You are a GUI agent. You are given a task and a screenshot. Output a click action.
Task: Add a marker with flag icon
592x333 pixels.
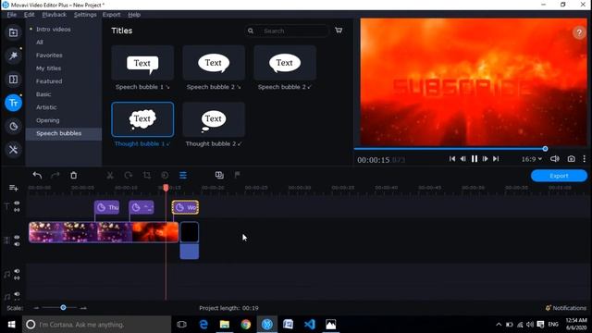[237, 175]
